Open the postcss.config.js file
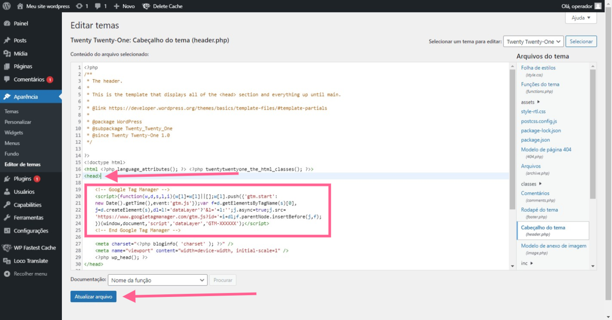This screenshot has height=320, width=612. 539,121
